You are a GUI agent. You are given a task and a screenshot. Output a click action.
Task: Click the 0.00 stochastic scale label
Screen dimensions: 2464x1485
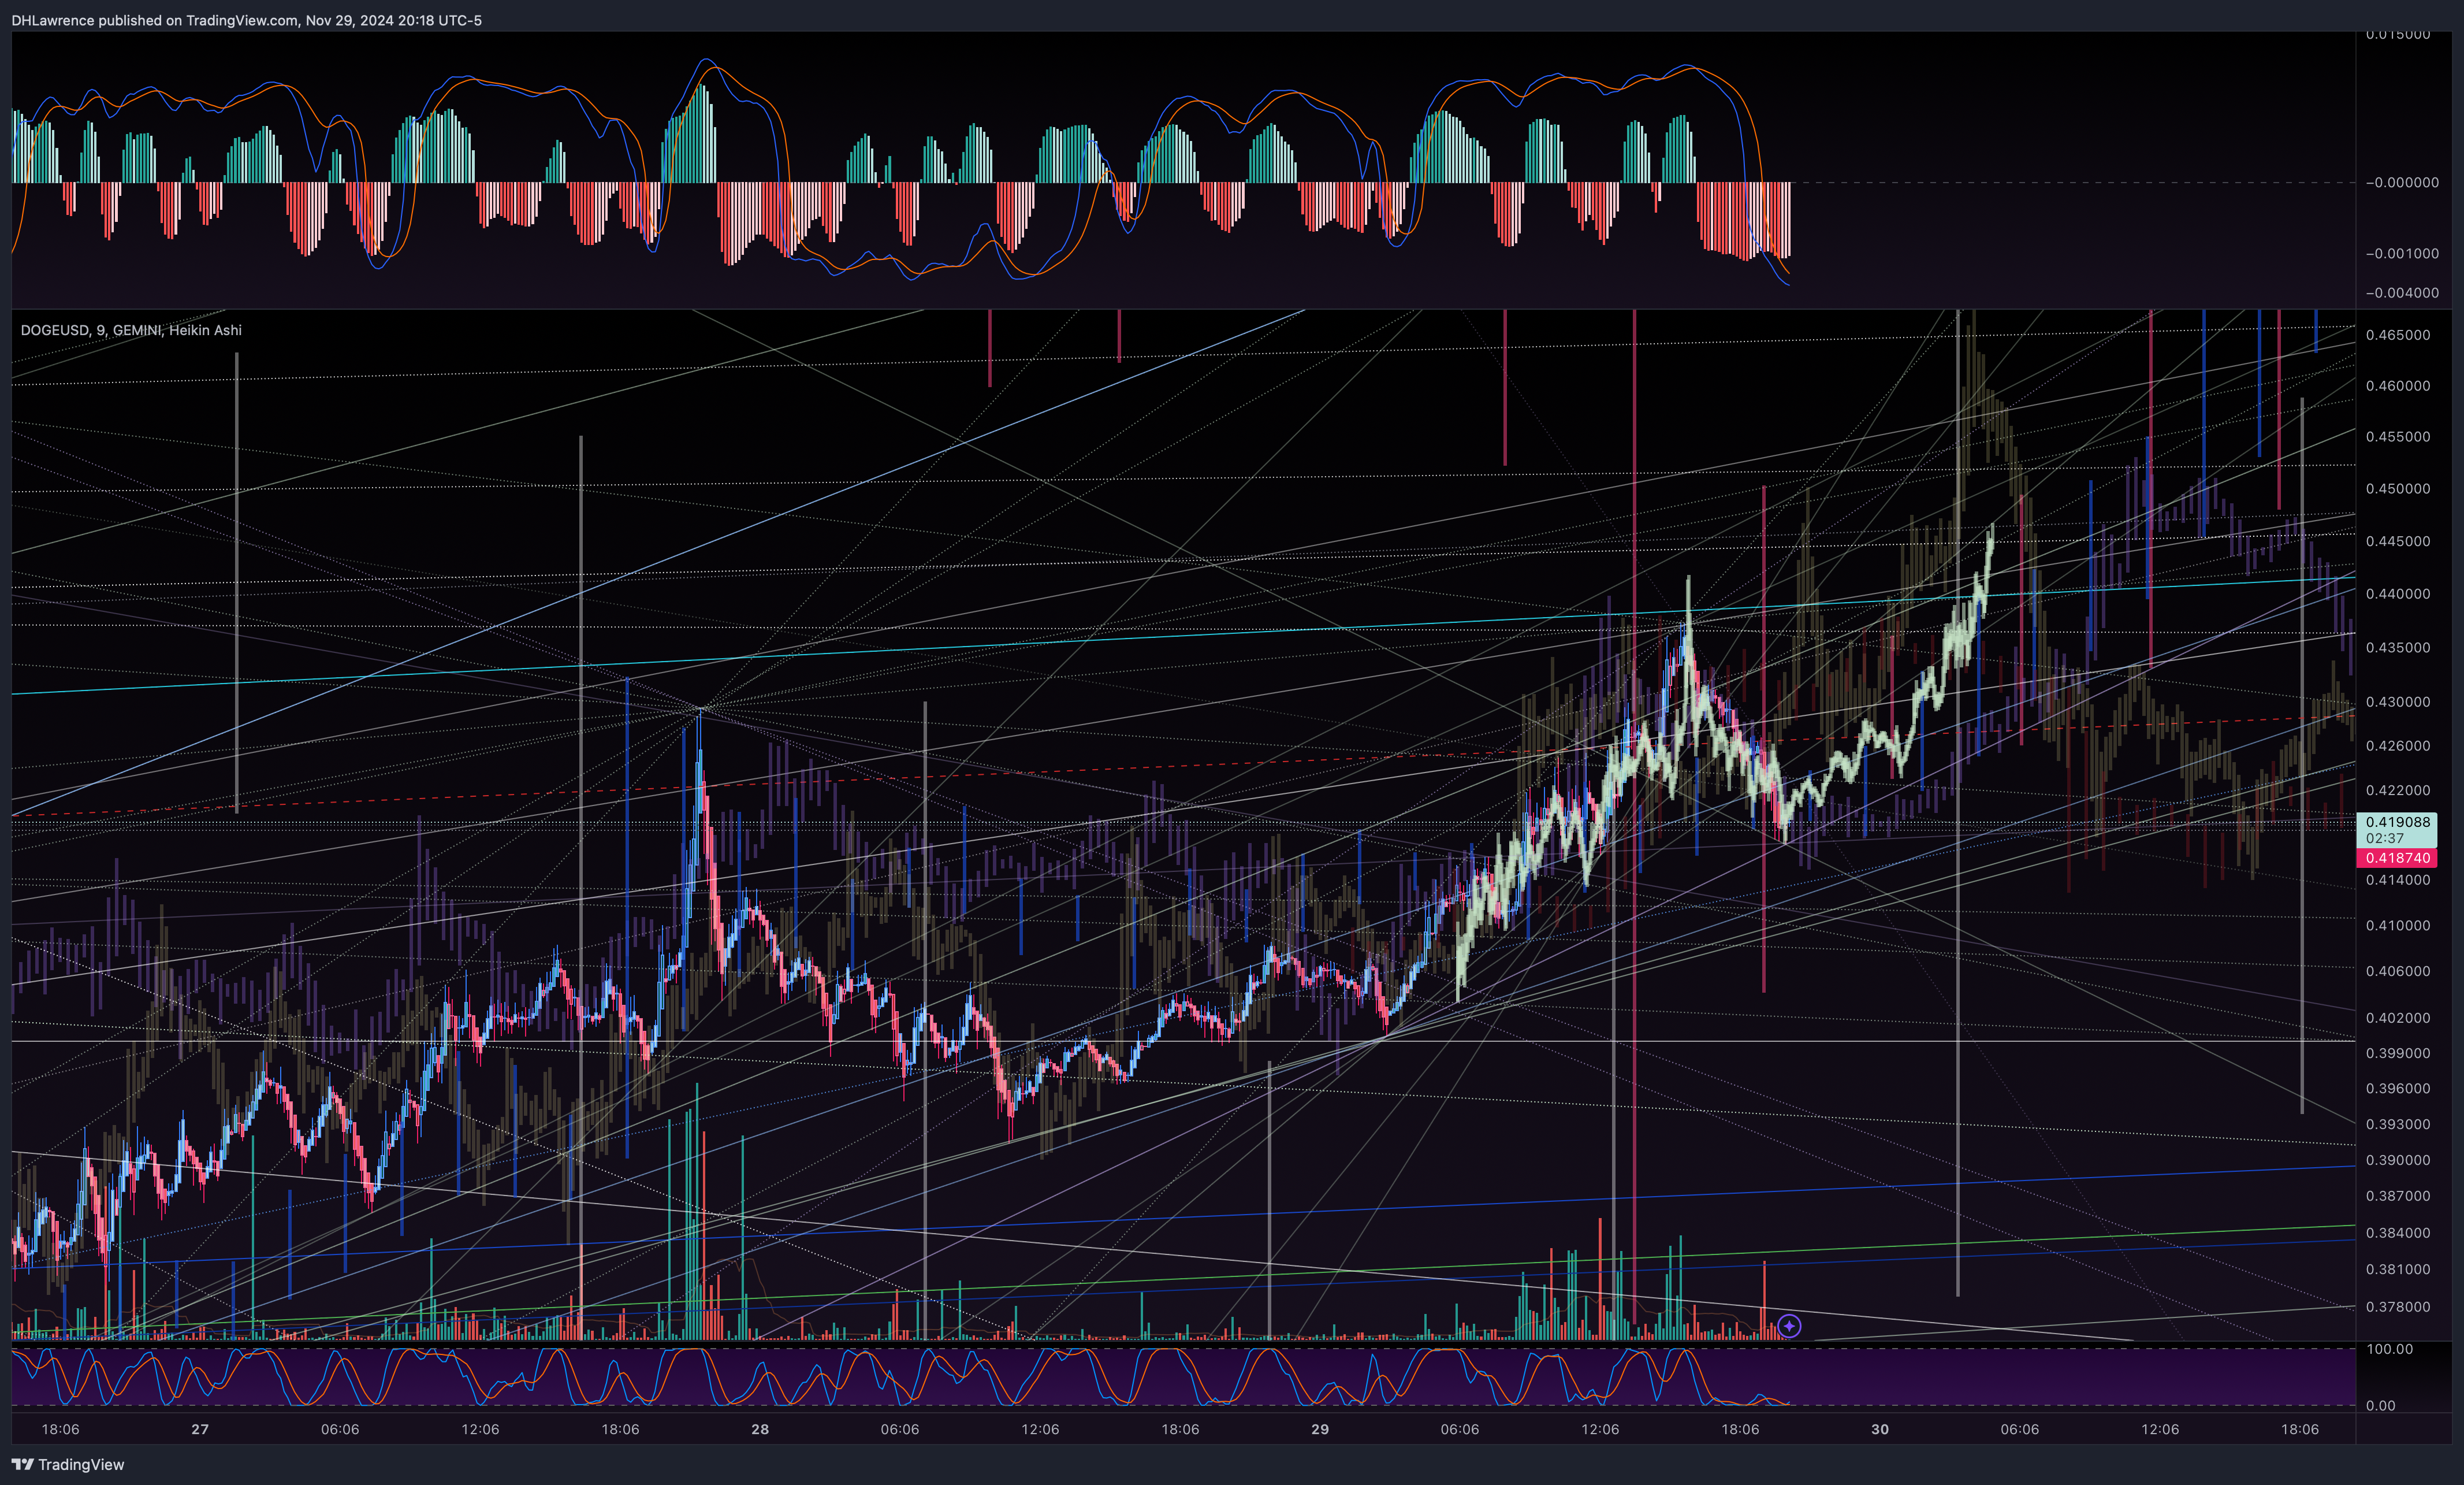pos(2380,1405)
